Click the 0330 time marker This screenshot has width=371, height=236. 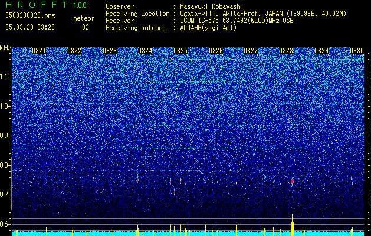click(357, 51)
